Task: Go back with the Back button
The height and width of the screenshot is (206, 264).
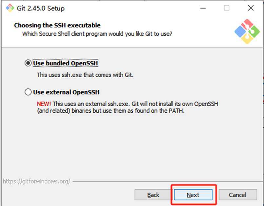Action: [153, 195]
